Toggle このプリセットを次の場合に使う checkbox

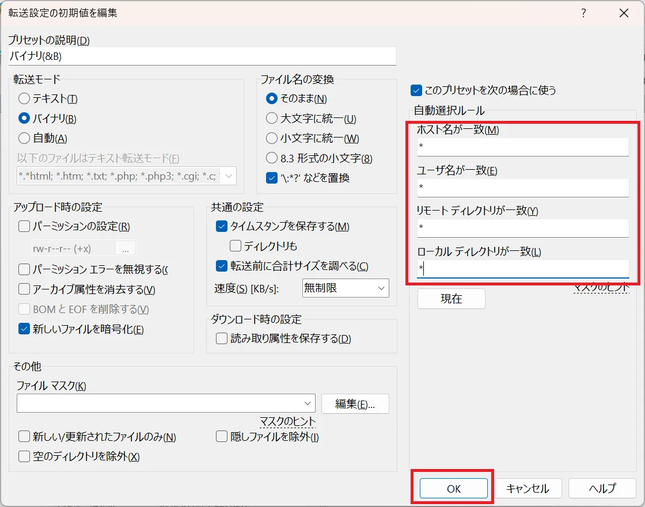(x=416, y=90)
